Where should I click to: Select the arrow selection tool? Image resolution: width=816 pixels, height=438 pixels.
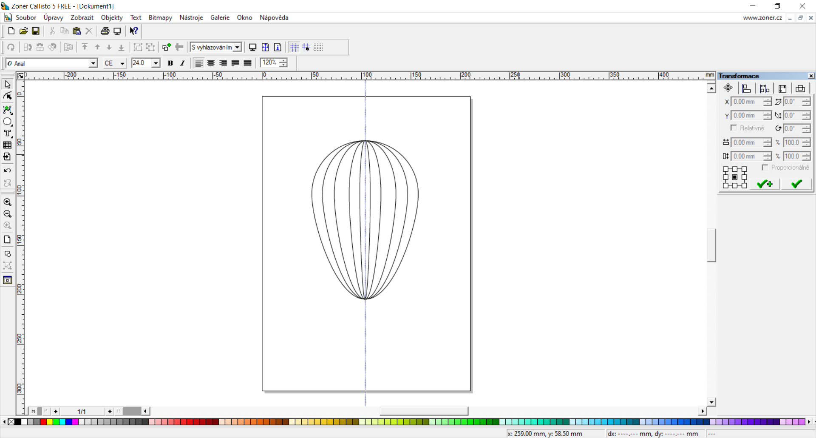pos(7,85)
